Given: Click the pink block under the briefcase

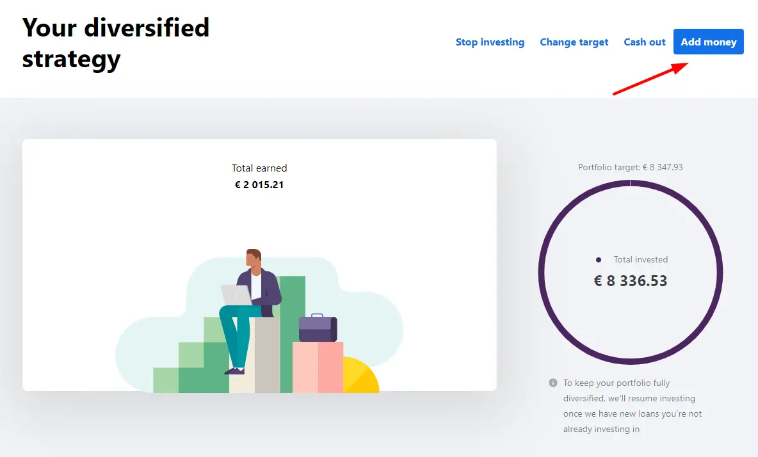Looking at the screenshot, I should click(x=318, y=367).
